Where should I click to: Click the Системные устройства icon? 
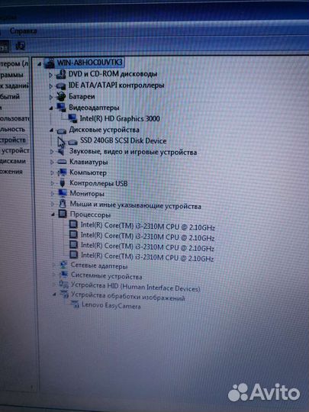tap(63, 275)
